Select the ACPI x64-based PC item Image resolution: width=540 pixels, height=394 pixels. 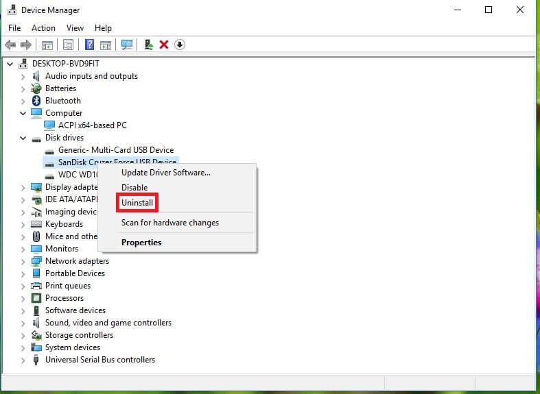click(92, 125)
